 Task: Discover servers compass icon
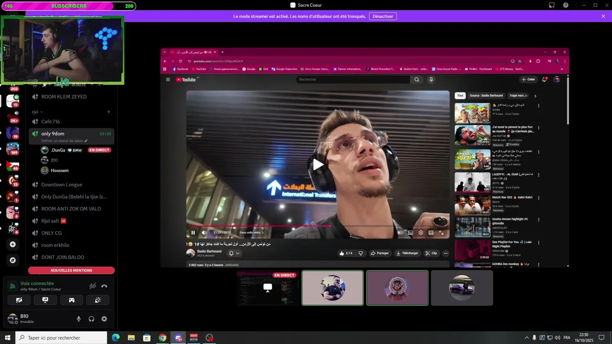click(x=13, y=260)
